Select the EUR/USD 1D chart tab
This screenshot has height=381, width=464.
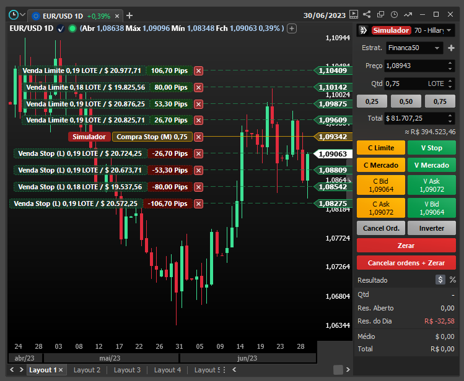pyautogui.click(x=59, y=15)
